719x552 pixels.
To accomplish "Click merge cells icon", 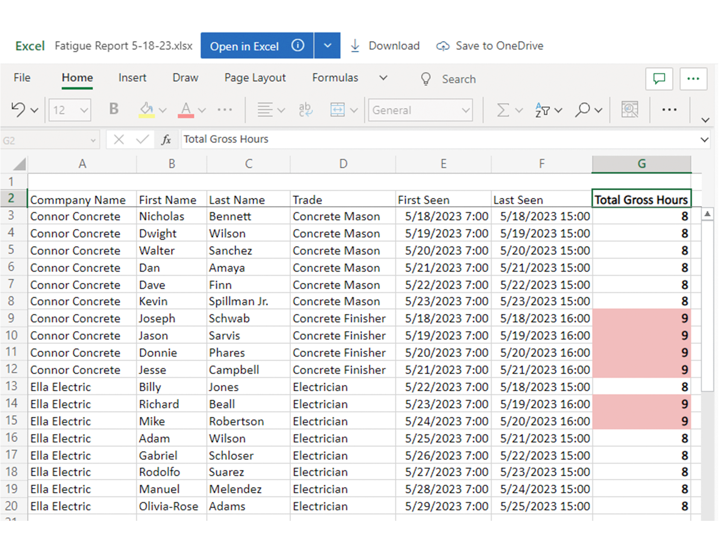I will 337,110.
